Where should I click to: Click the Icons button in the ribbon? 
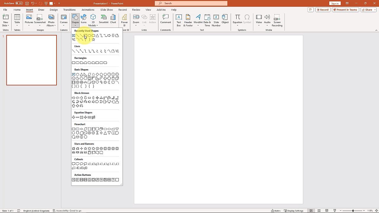tap(84, 20)
